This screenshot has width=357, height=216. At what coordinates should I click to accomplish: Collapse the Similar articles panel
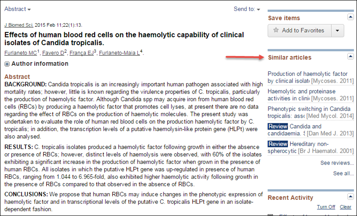(350, 56)
